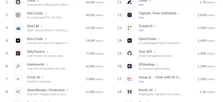Image resolution: width=223 pixels, height=102 pixels.
Task: Click the Zread.AI logo icon
Action: (x=129, y=28)
